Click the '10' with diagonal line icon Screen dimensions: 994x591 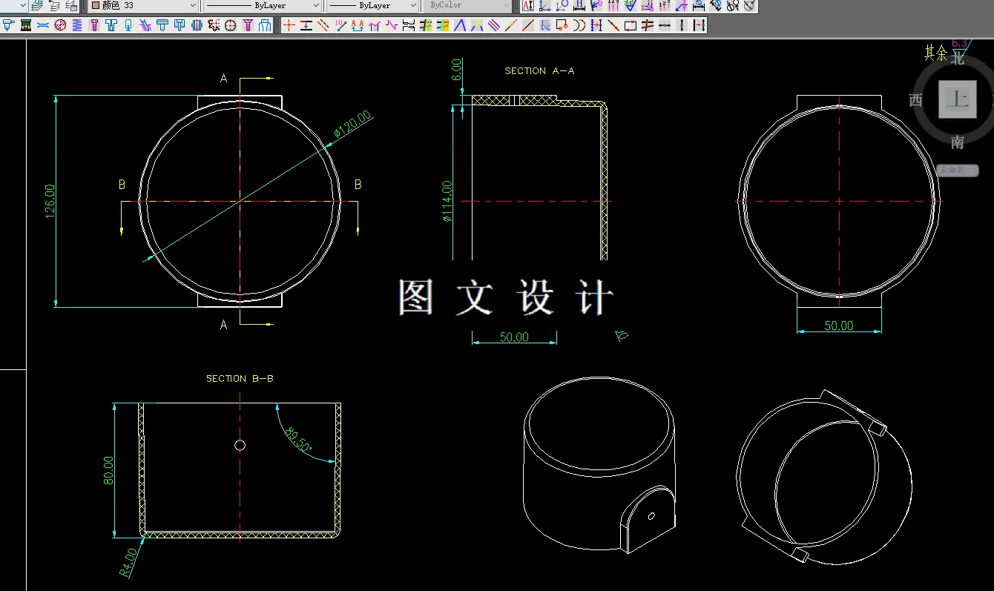(340, 25)
